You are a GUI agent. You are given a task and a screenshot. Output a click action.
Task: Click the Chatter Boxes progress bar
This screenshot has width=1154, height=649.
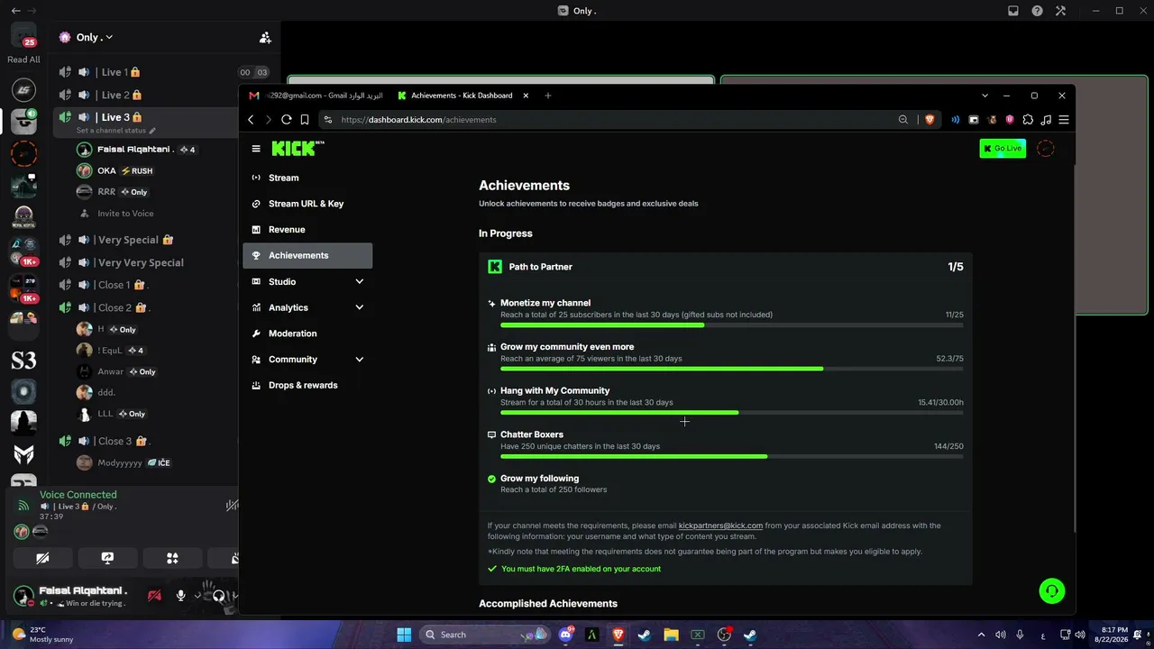click(x=731, y=457)
